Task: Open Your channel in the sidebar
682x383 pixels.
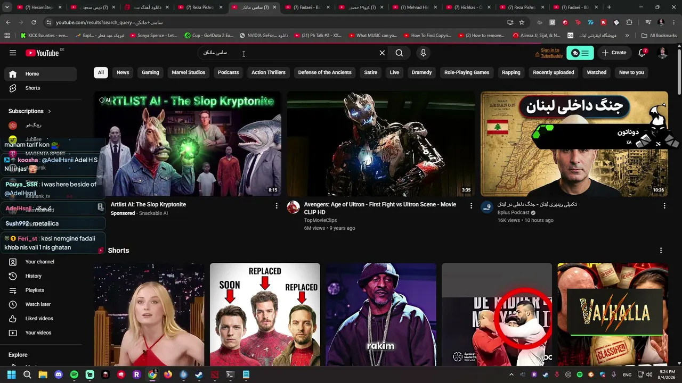Action: point(40,262)
